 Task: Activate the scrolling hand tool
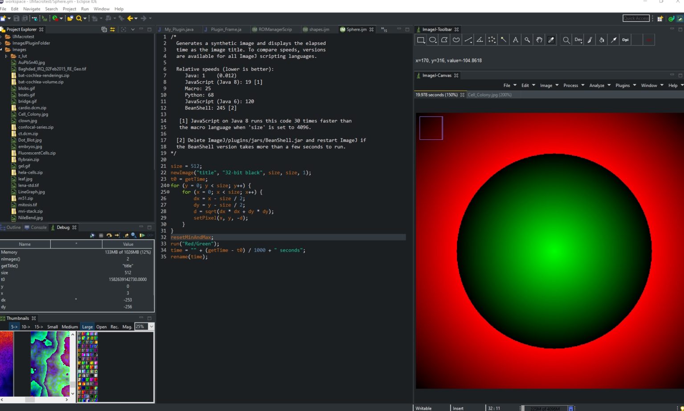(539, 39)
